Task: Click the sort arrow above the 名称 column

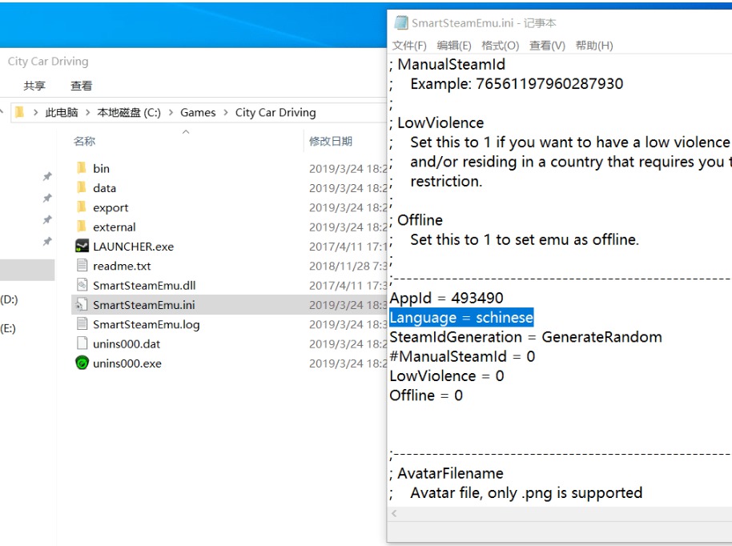Action: coord(186,132)
